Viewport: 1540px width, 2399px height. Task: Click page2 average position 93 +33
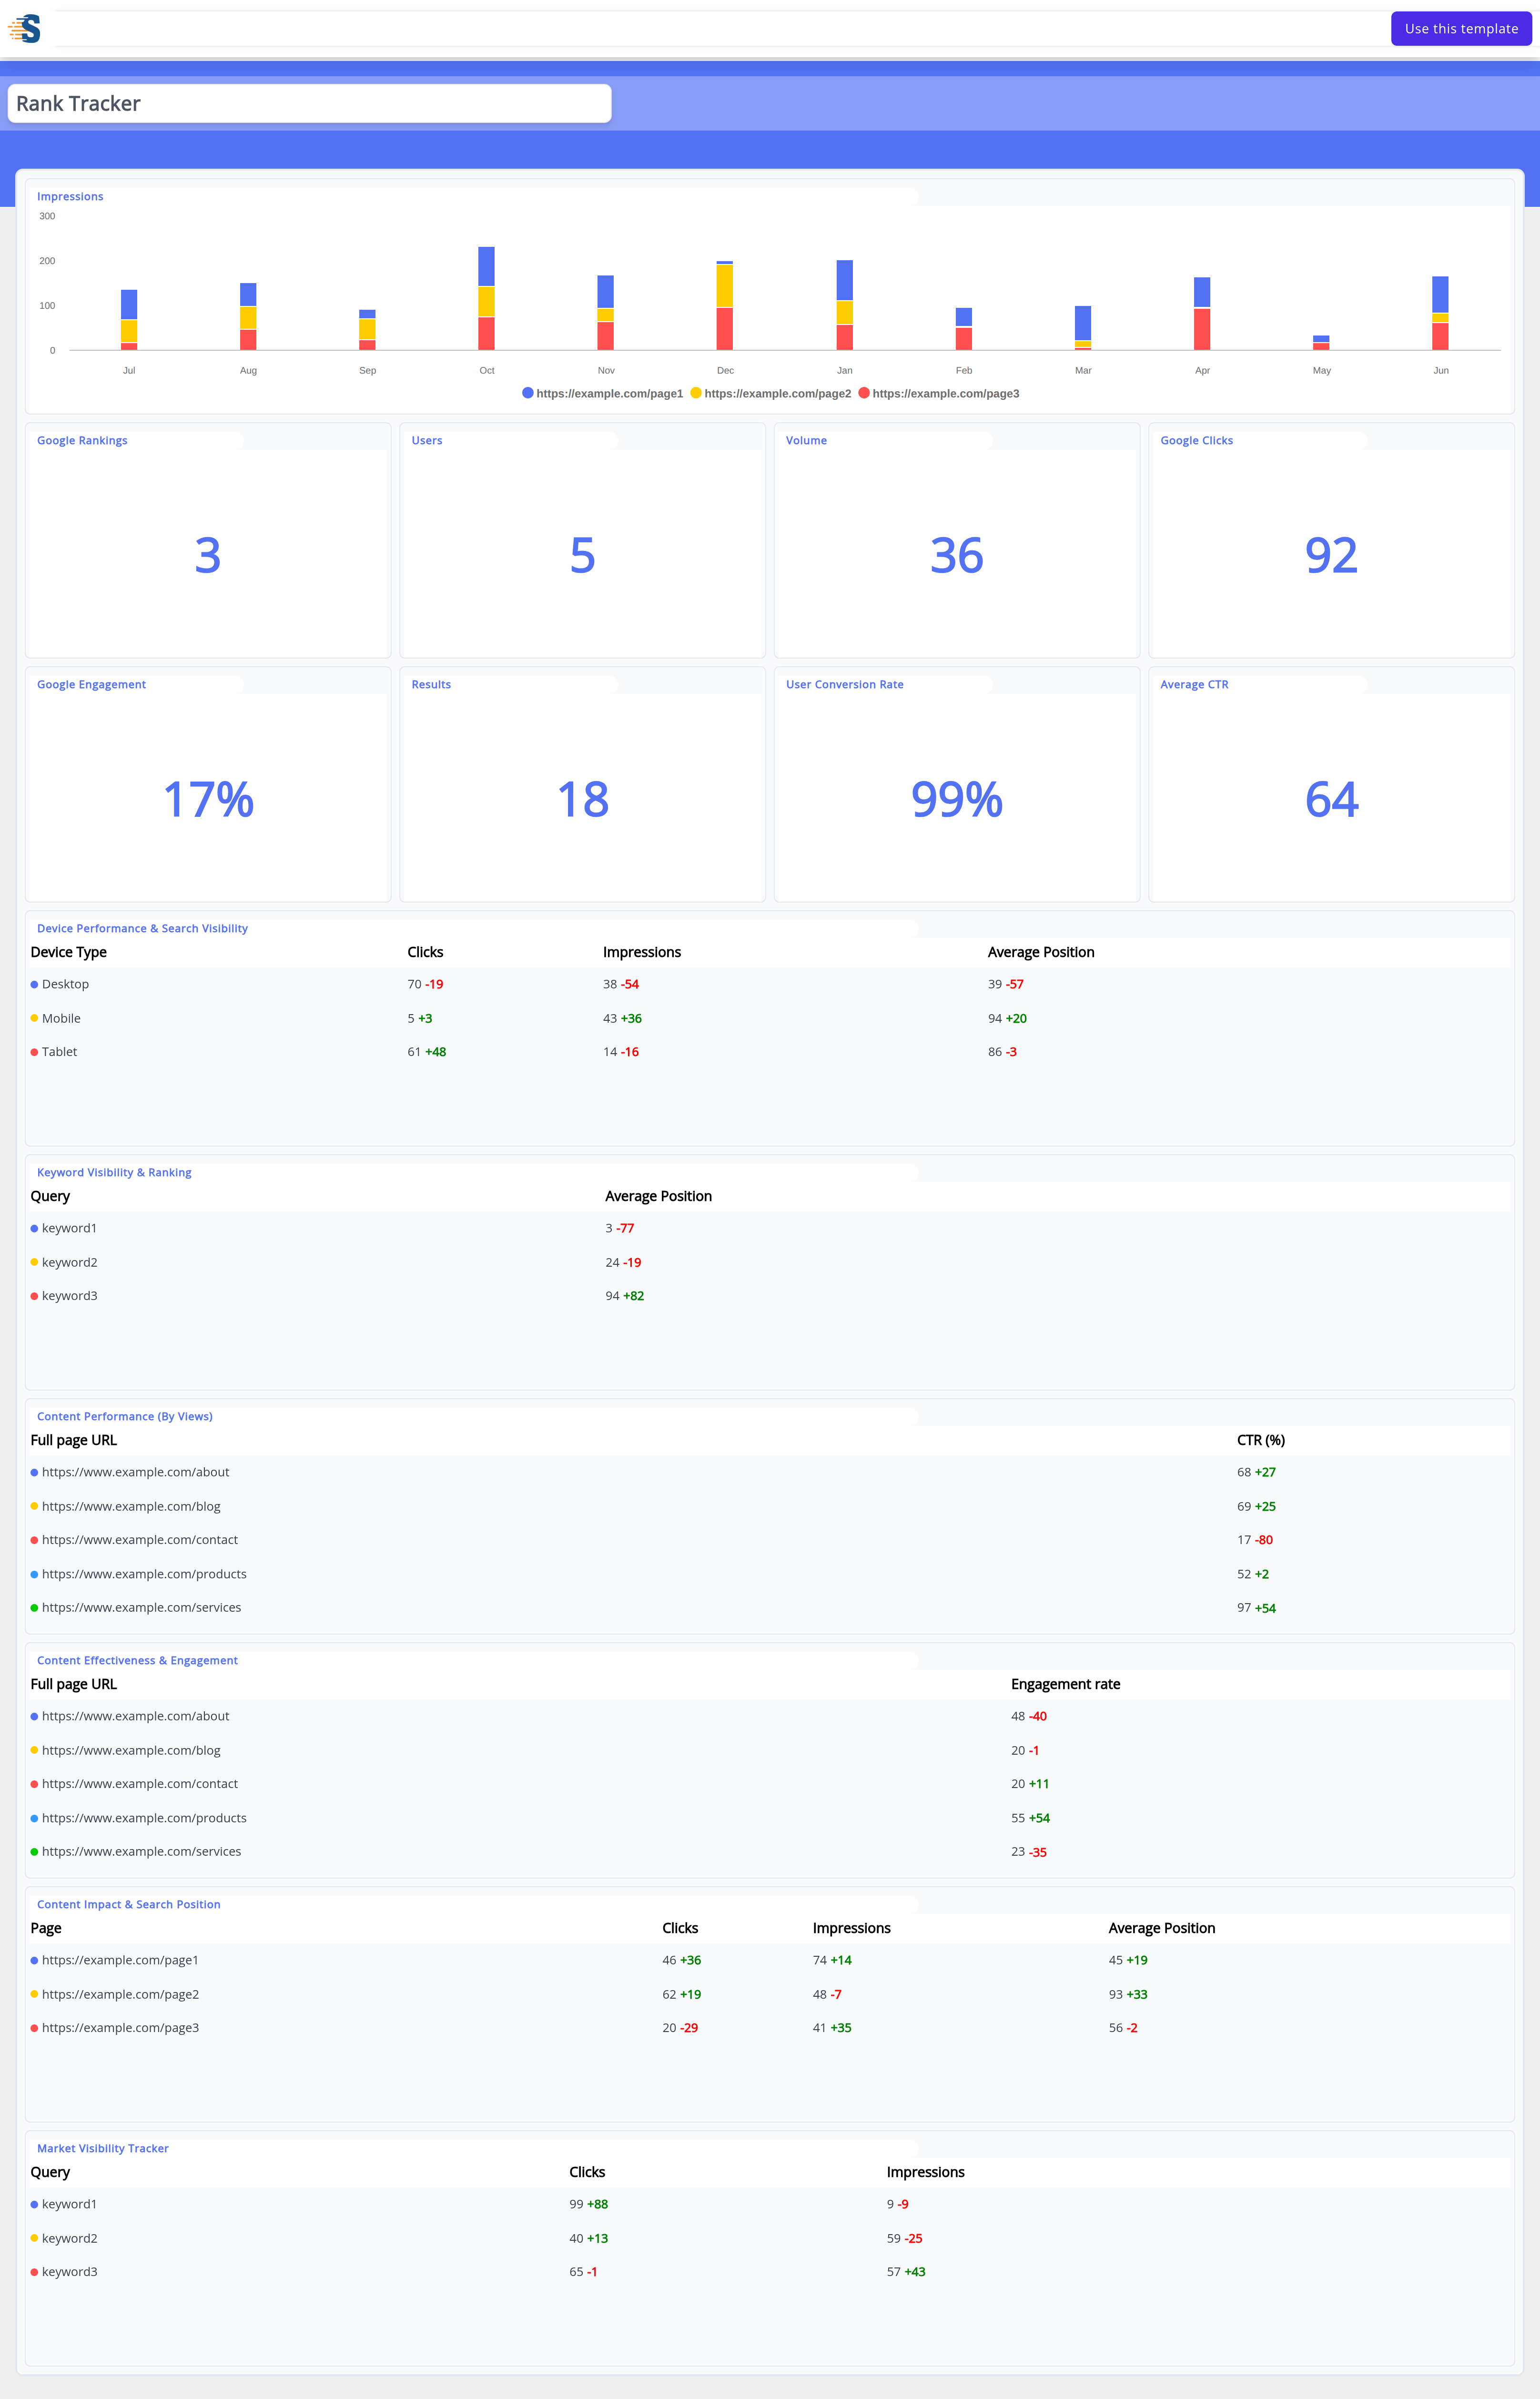point(1128,1994)
